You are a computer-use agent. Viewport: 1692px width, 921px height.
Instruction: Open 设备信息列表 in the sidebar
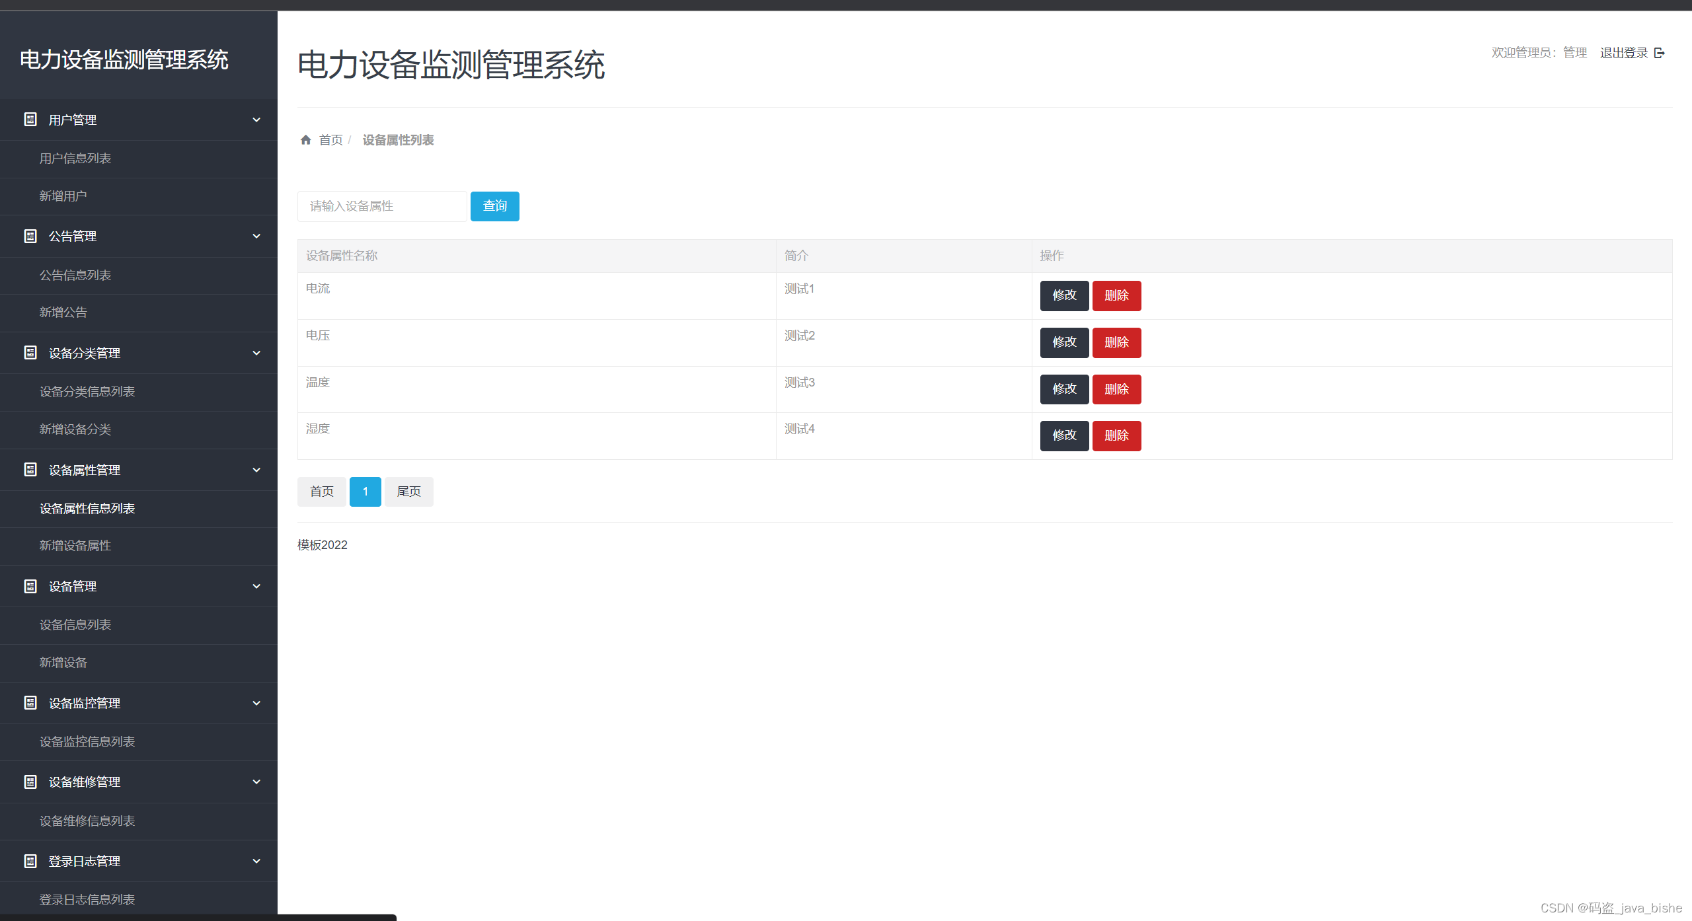click(x=75, y=625)
